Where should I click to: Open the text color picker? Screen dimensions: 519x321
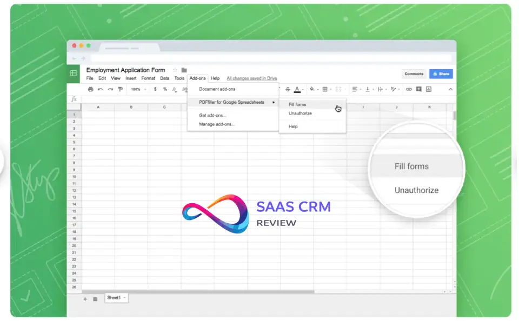[x=297, y=89]
